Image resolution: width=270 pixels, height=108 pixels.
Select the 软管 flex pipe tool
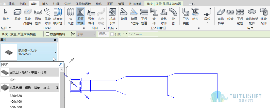point(173,16)
